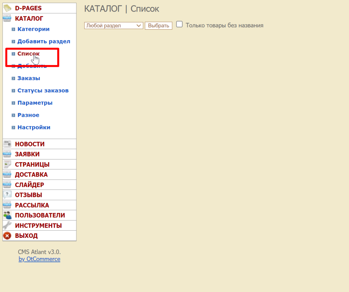Image resolution: width=349 pixels, height=292 pixels.
Task: Click the red ВЫХОД exit icon
Action: [7, 236]
